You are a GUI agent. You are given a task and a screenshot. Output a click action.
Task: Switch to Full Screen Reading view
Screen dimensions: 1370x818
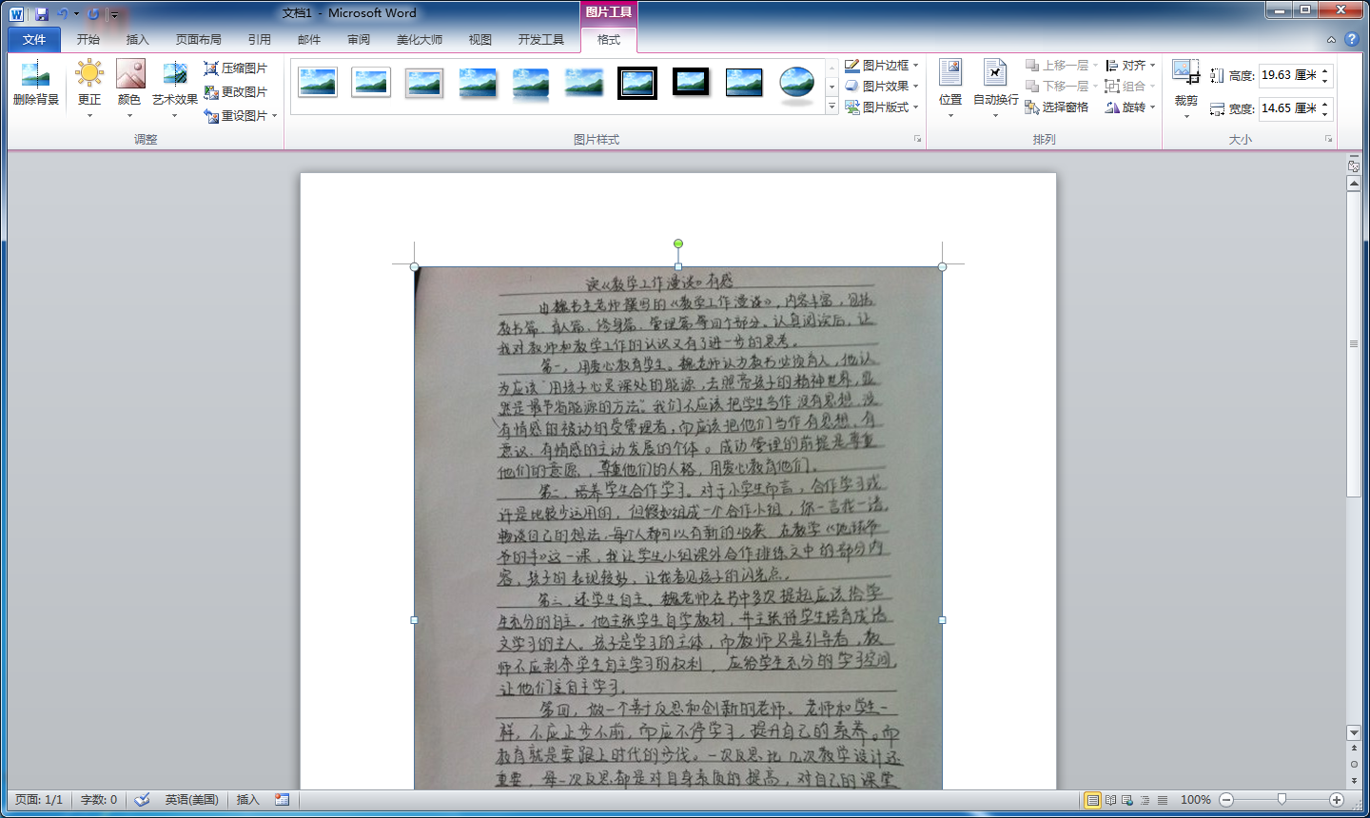1110,800
